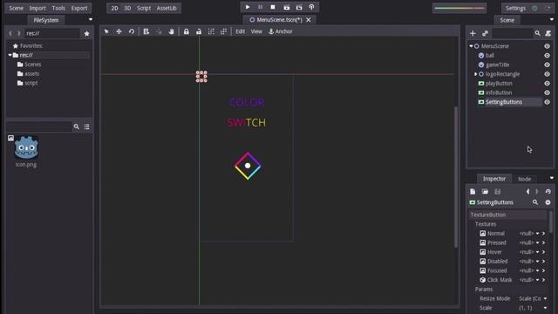Unlock the selected object

[x=199, y=31]
